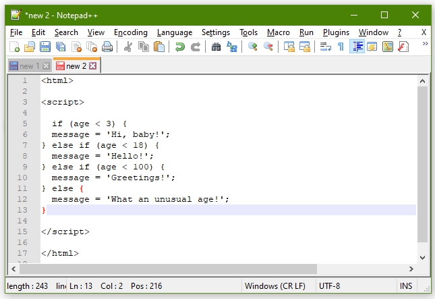Close the new 1 tab
The width and height of the screenshot is (435, 299).
pyautogui.click(x=47, y=66)
